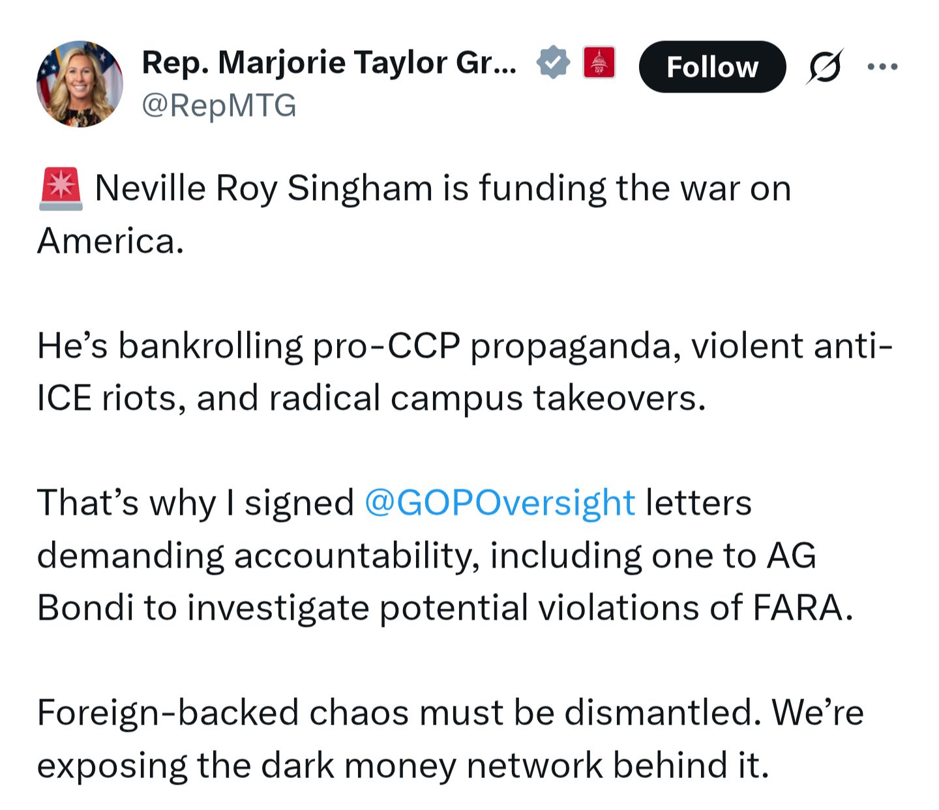Open the @GOPOversight mention link

point(499,503)
